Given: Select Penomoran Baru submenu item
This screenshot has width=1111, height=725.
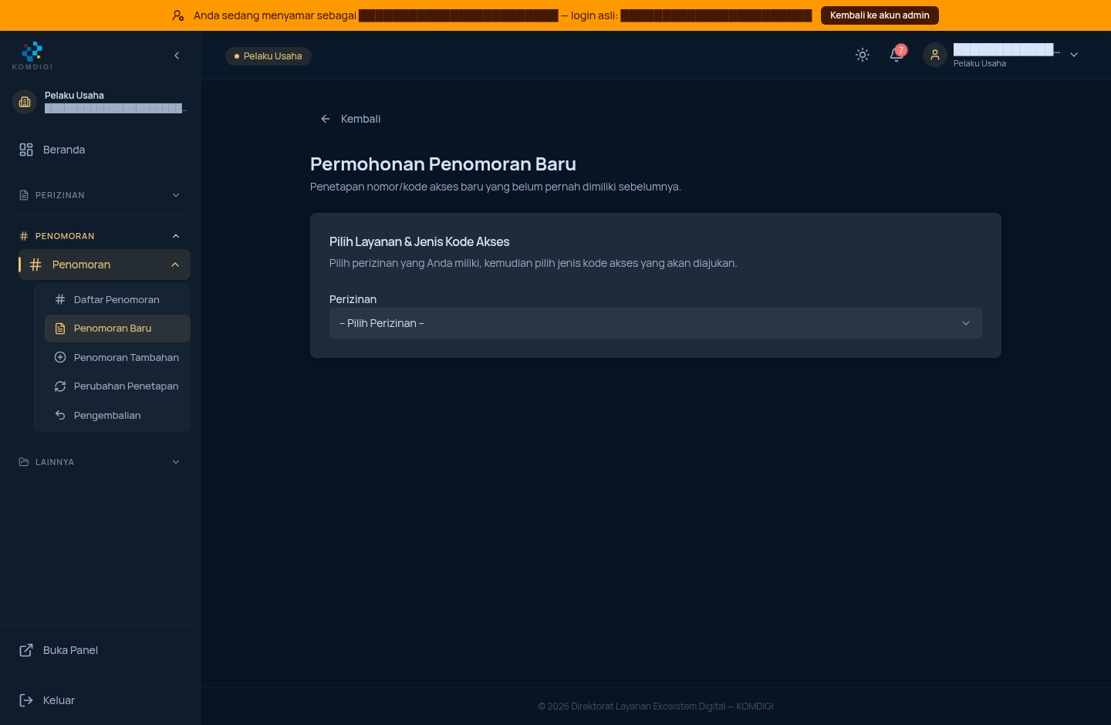Looking at the screenshot, I should 117,329.
